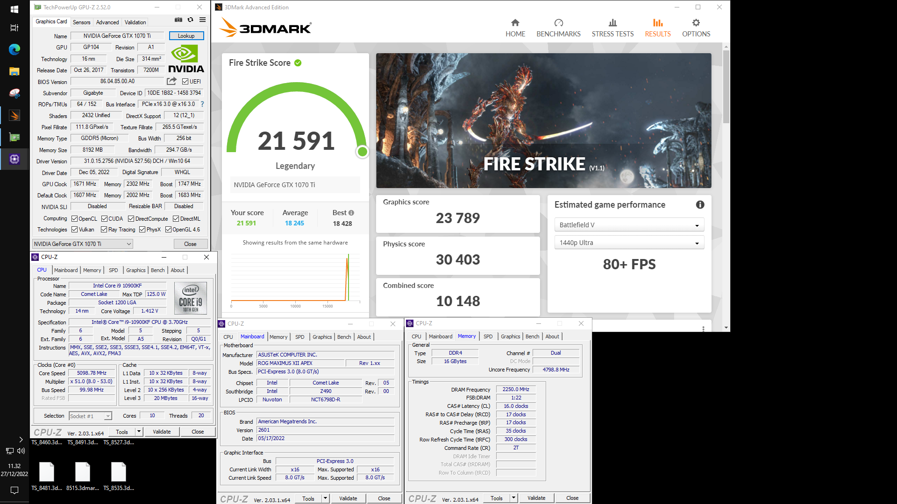Open 1440p Ultra resolution dropdown
Screen dimensions: 897x504
pos(629,243)
